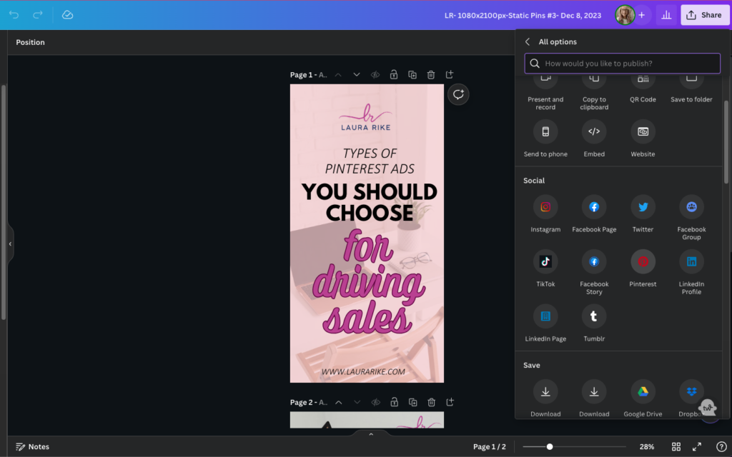Add a new page after Page 1
Screen dimensions: 732x457
pyautogui.click(x=450, y=74)
